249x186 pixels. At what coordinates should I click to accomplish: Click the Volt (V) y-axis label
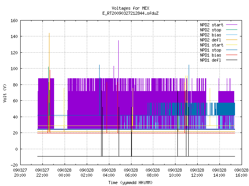5,93
